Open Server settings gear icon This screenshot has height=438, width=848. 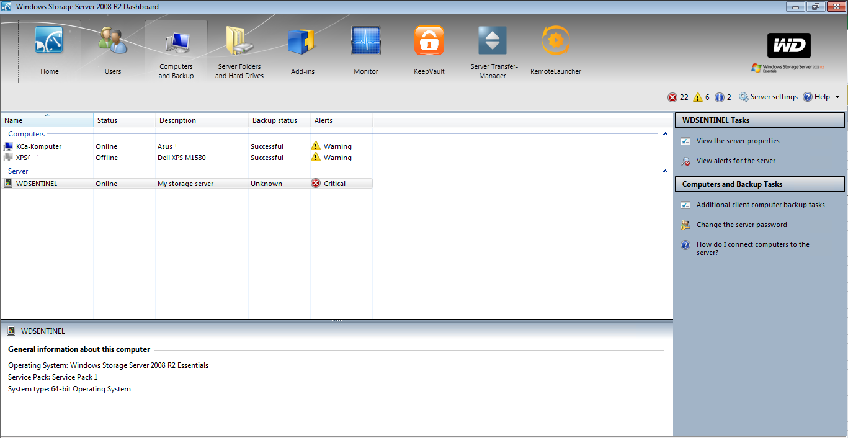(x=744, y=97)
